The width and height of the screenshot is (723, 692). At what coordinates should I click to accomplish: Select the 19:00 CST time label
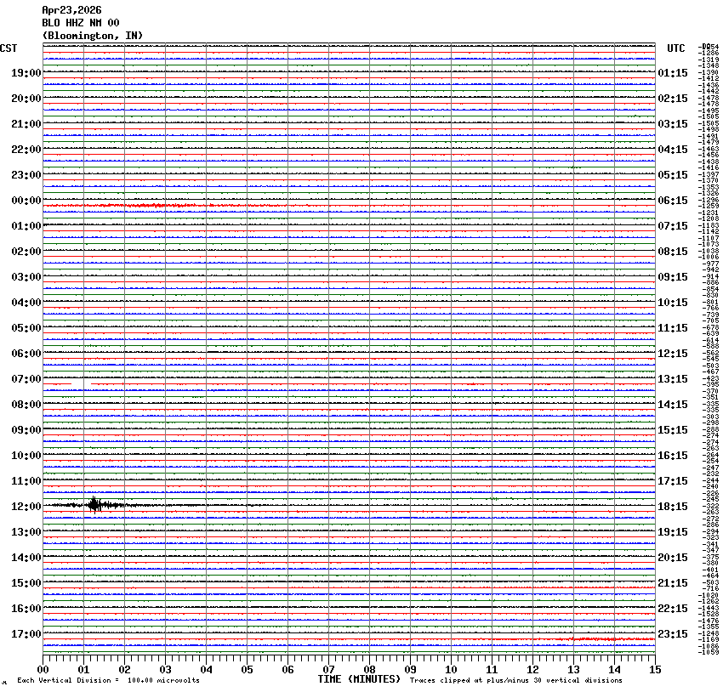click(x=26, y=73)
